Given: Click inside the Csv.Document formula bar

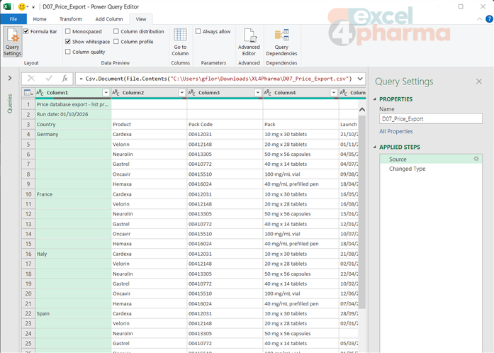Looking at the screenshot, I should (215, 79).
